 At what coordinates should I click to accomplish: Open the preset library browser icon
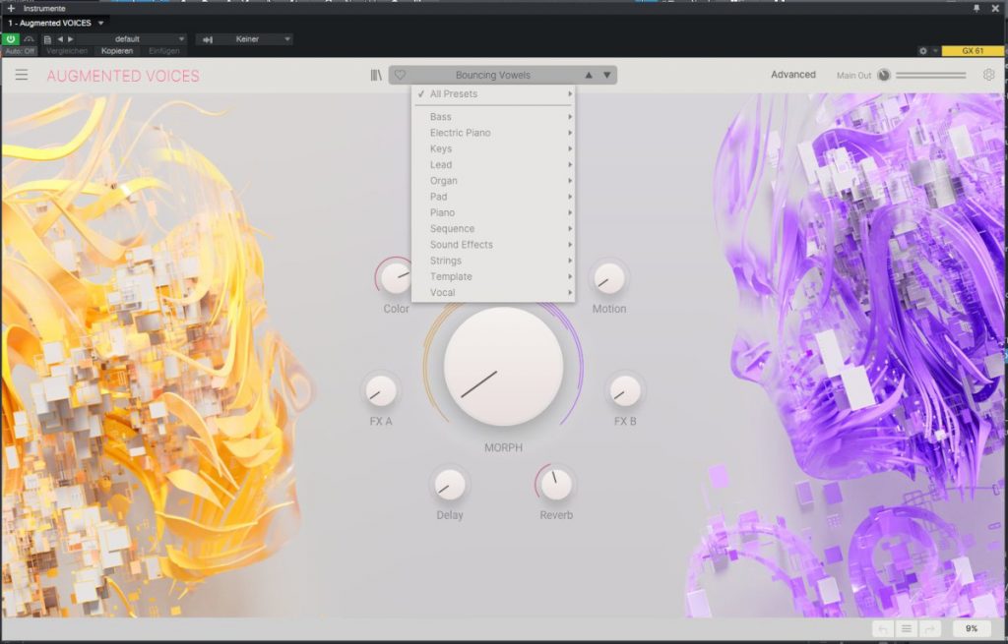pos(376,75)
